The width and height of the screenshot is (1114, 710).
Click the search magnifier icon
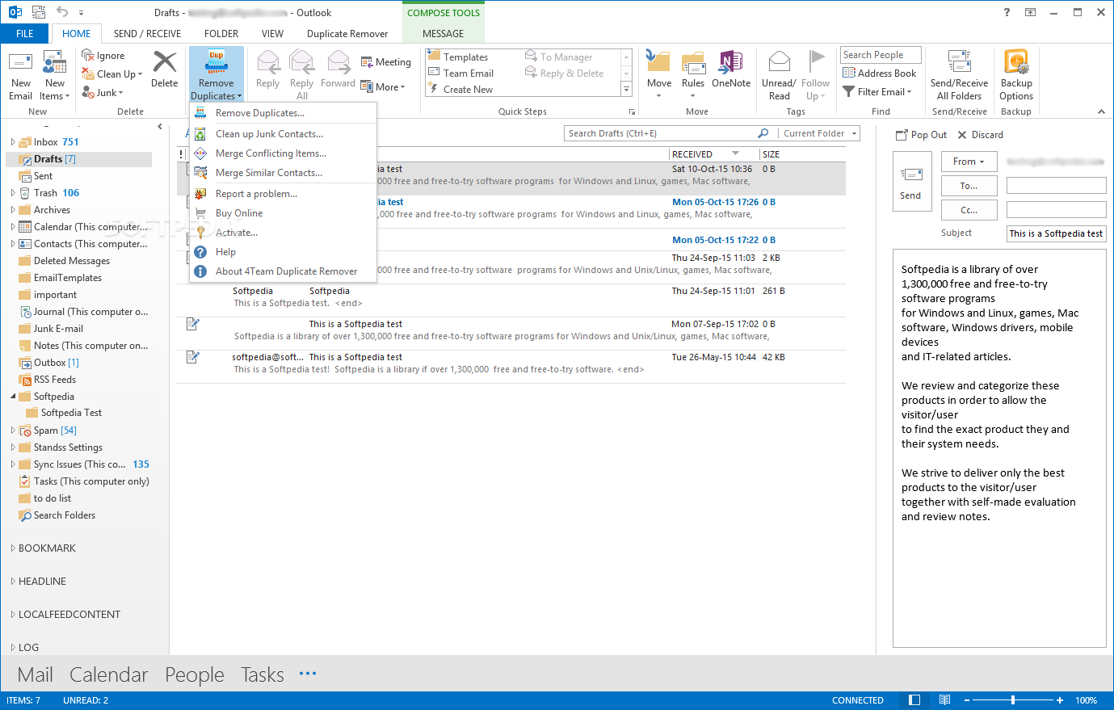pos(763,133)
